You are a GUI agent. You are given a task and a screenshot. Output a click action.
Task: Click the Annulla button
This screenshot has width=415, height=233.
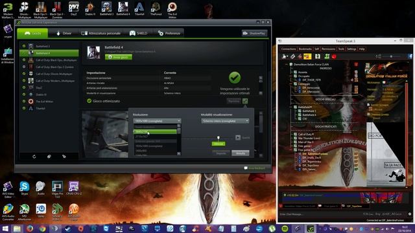[241, 153]
